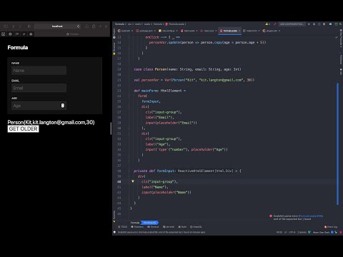This screenshot has width=343, height=257.
Task: Click the privacy shield icon in Safari
Action: (29, 26)
